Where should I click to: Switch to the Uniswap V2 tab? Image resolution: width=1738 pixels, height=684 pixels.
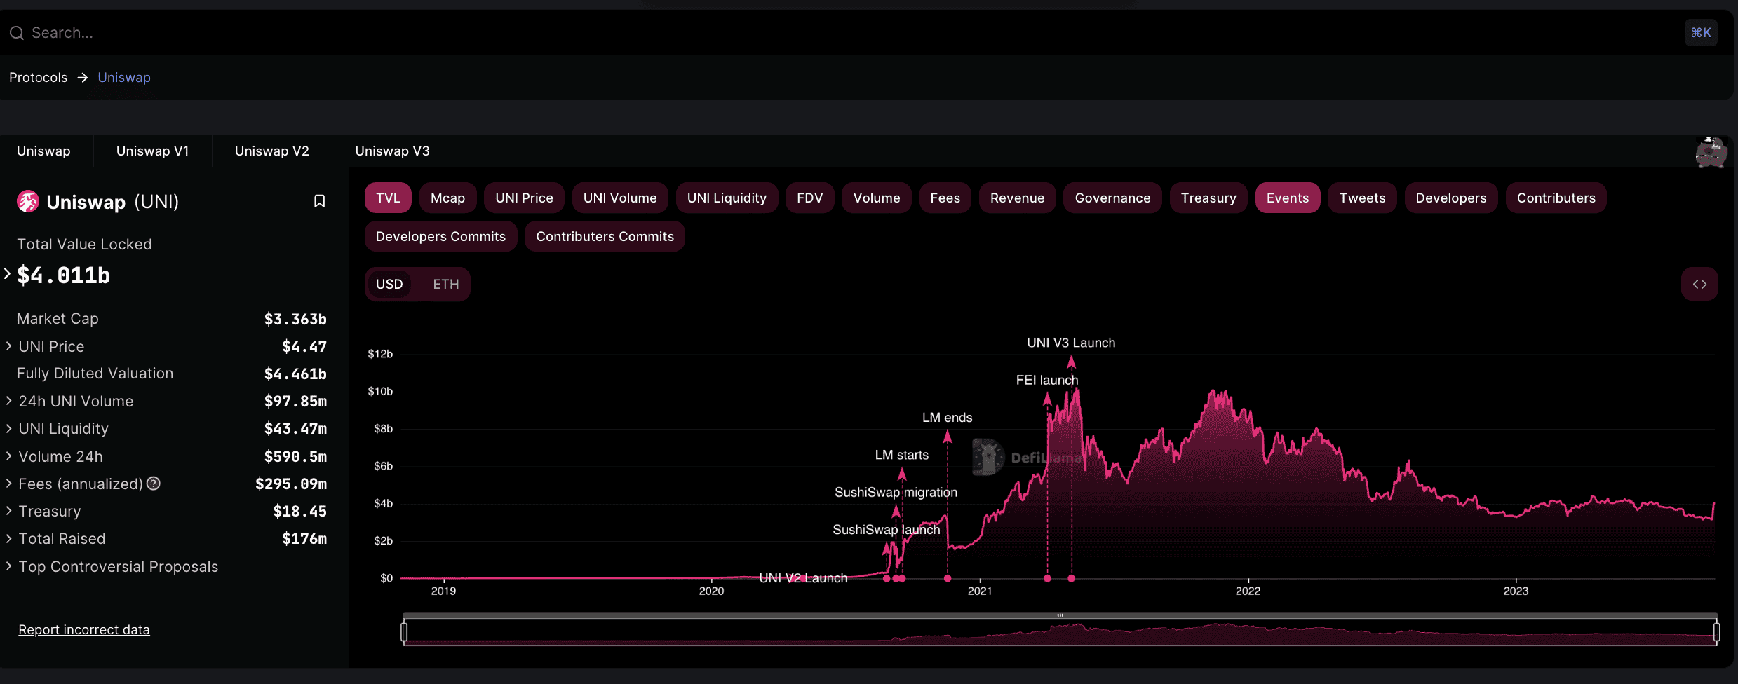(272, 151)
